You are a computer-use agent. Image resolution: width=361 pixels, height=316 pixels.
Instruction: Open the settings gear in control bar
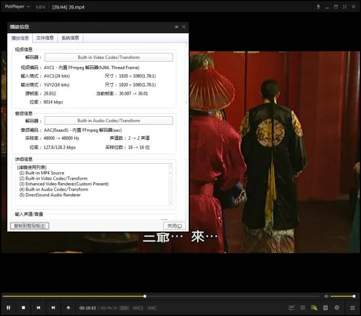click(337, 308)
